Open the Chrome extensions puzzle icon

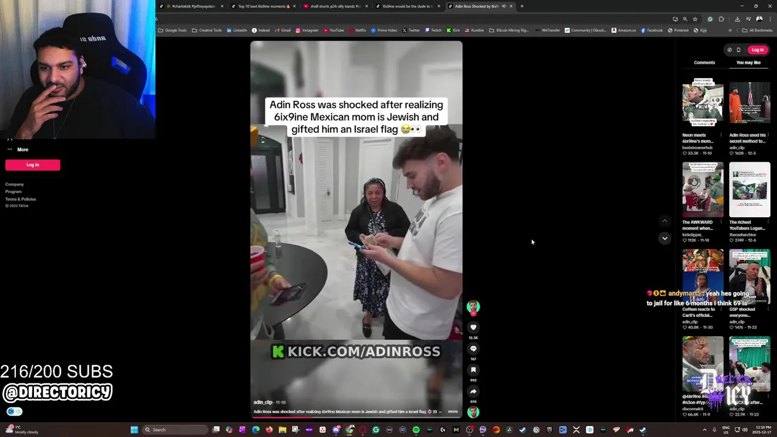coord(721,19)
